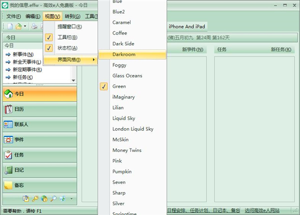This screenshot has width=300, height=215.
Task: Click the 新任务(K) shortcut link
Action: [23, 77]
